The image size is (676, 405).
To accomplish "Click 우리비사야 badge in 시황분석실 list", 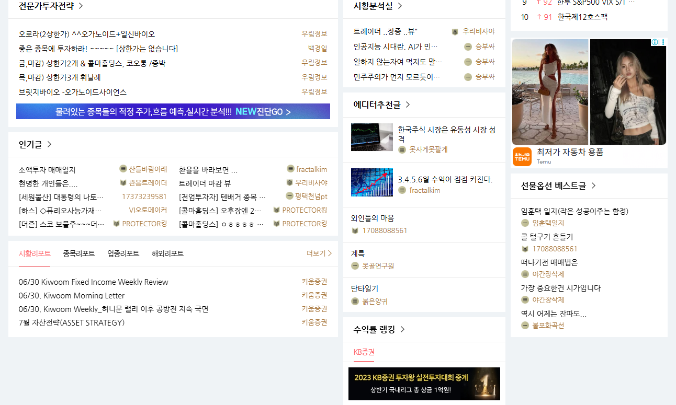I will (455, 32).
